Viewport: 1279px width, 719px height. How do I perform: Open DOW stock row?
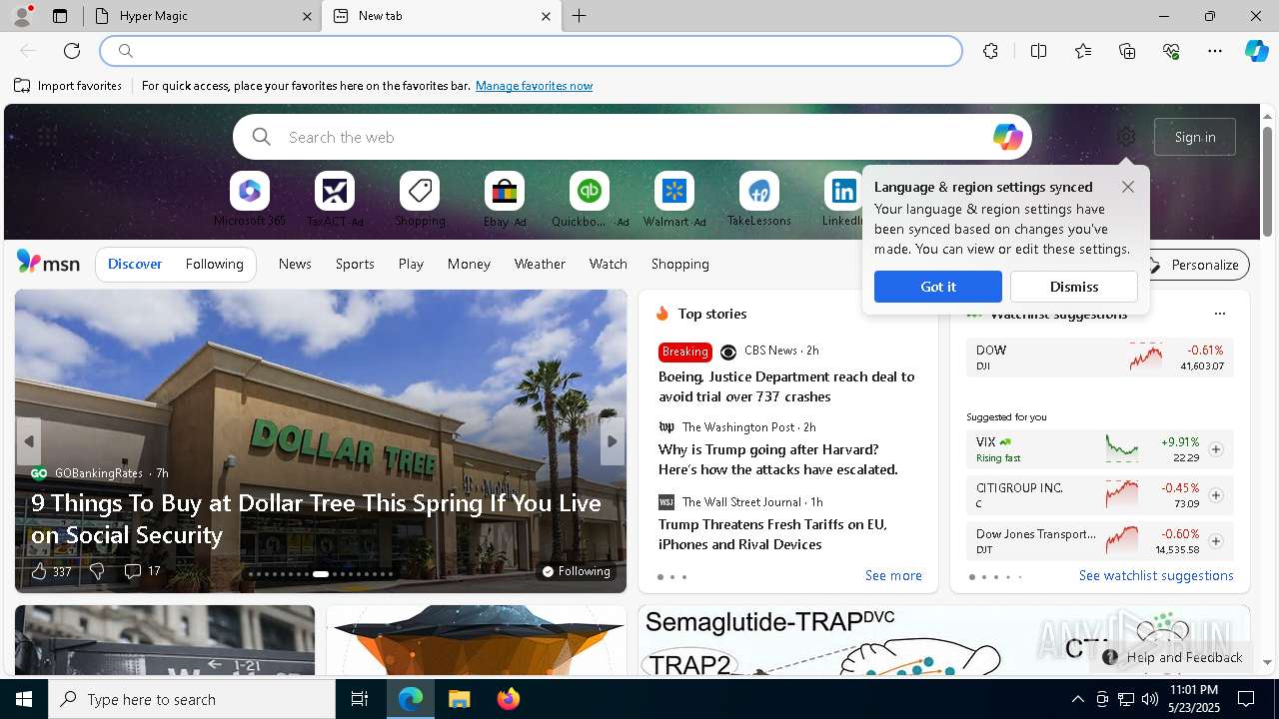[1099, 358]
